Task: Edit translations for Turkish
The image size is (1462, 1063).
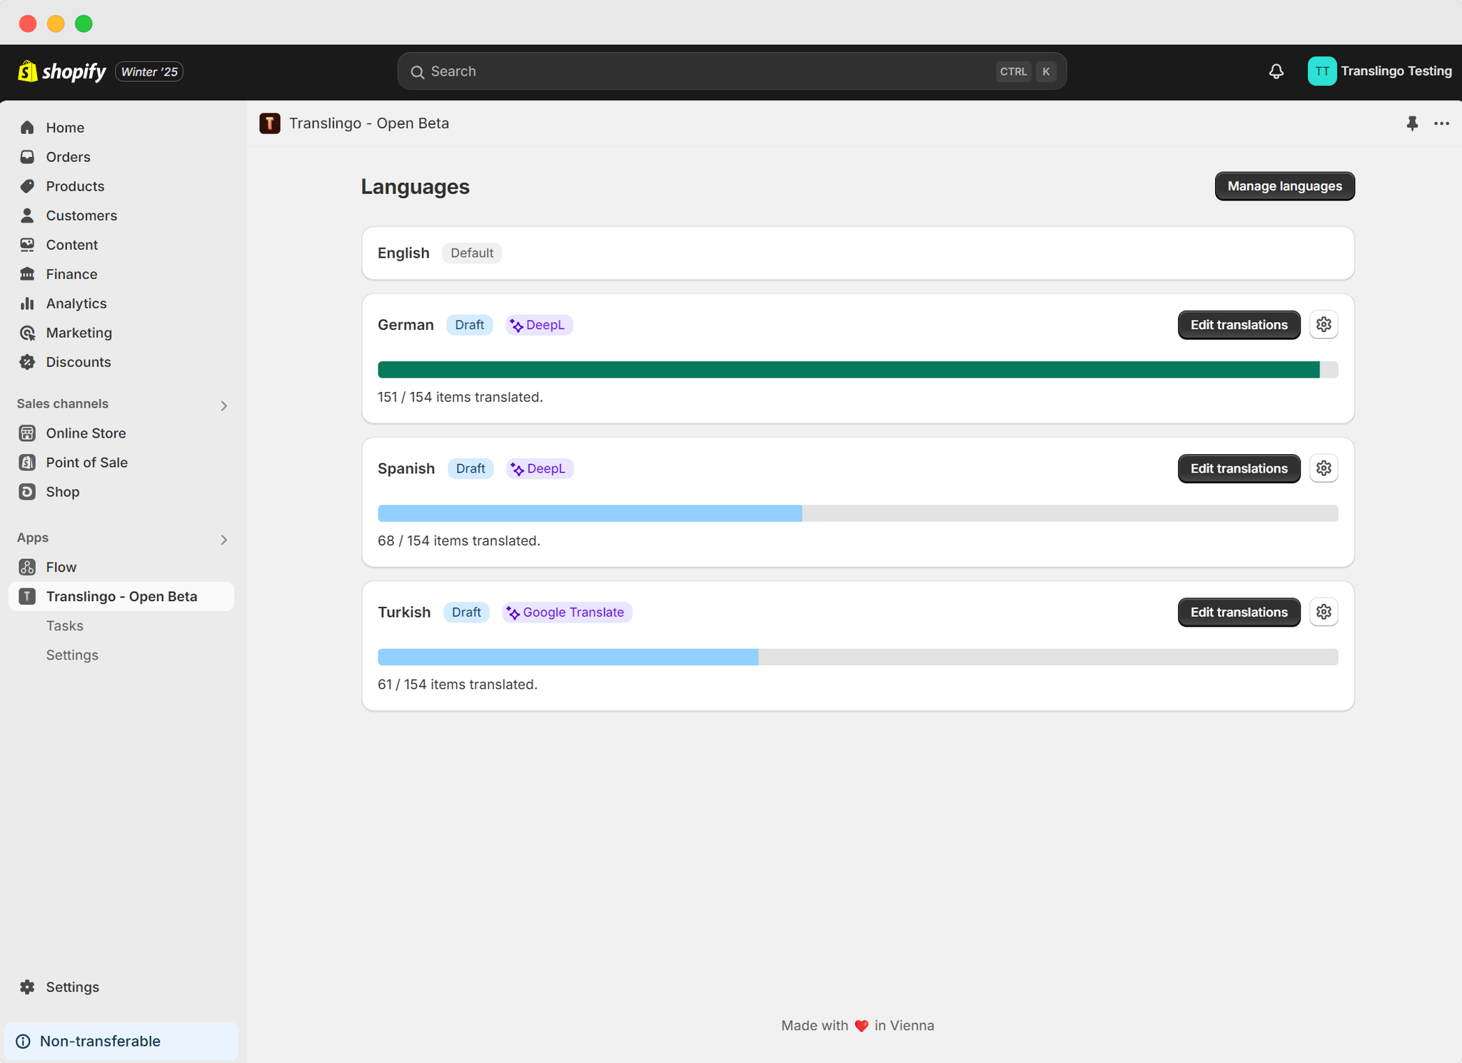Action: pos(1239,612)
